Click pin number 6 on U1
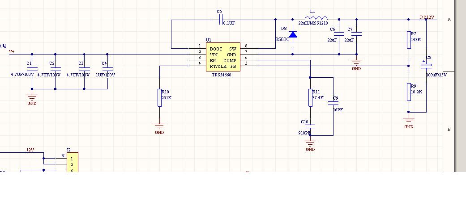This screenshot has width=466, height=201. [x=246, y=58]
